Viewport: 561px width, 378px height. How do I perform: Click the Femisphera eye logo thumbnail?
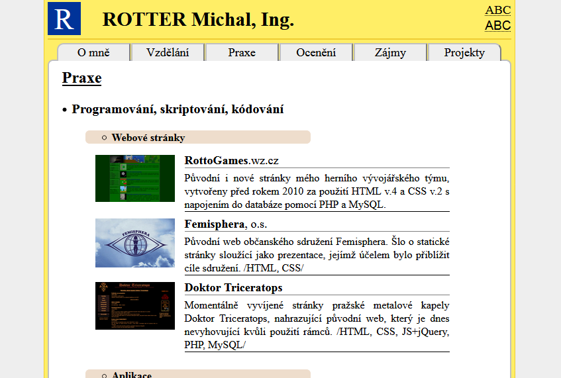point(135,242)
